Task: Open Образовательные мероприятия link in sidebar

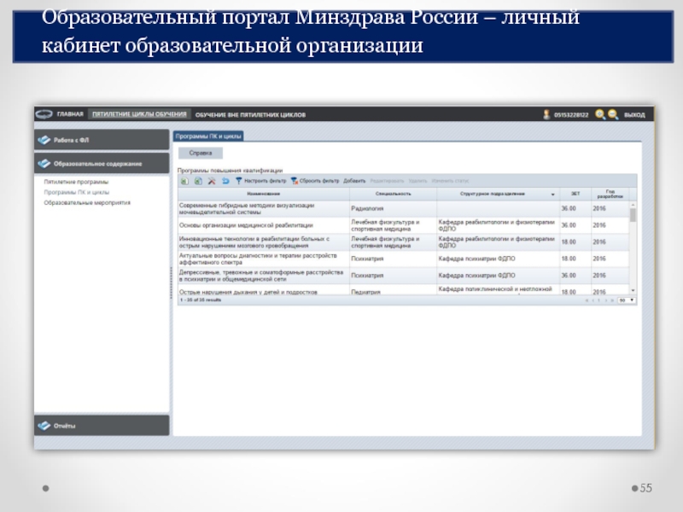Action: [x=87, y=202]
